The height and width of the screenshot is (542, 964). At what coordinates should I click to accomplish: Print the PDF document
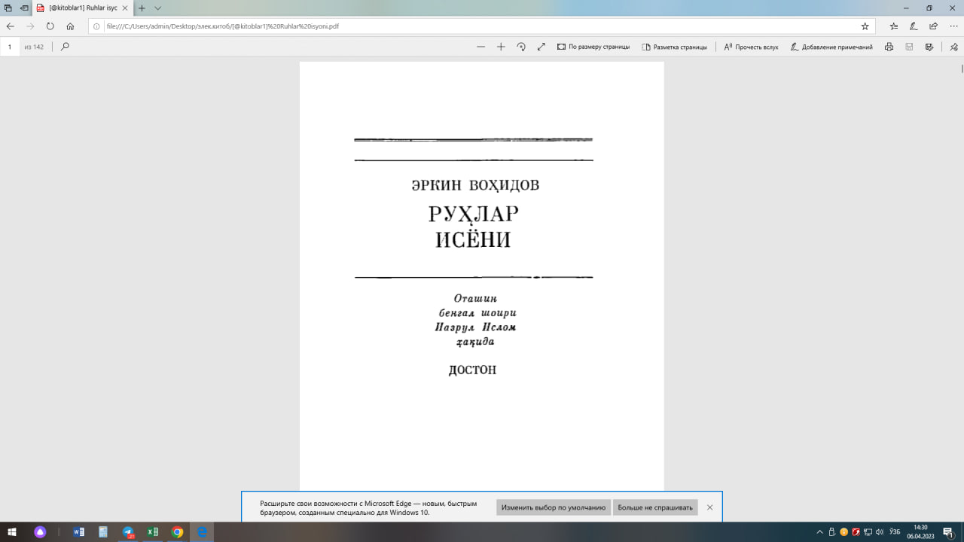(889, 47)
